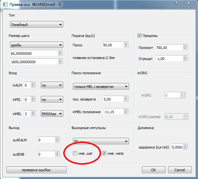This screenshot has width=198, height=179.
Task: Increase the Поиск feed value
Action: coord(126,43)
